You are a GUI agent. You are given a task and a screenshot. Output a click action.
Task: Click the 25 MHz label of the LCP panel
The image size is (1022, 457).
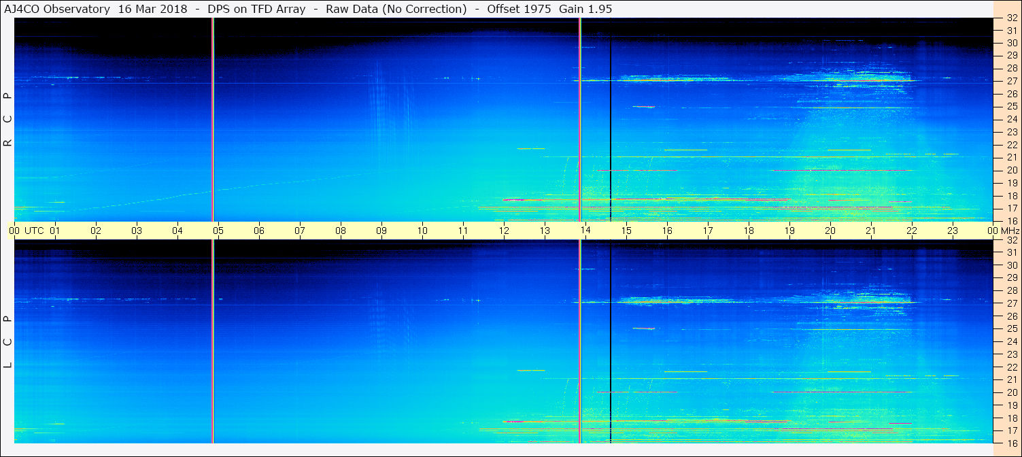(x=1012, y=329)
